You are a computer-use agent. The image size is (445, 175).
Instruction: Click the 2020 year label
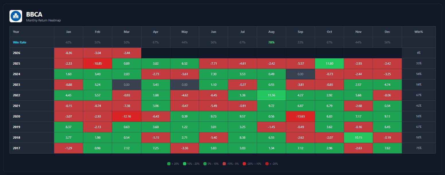coord(16,116)
